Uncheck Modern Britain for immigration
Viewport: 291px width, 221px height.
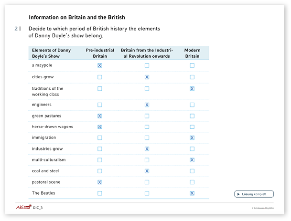coord(192,137)
